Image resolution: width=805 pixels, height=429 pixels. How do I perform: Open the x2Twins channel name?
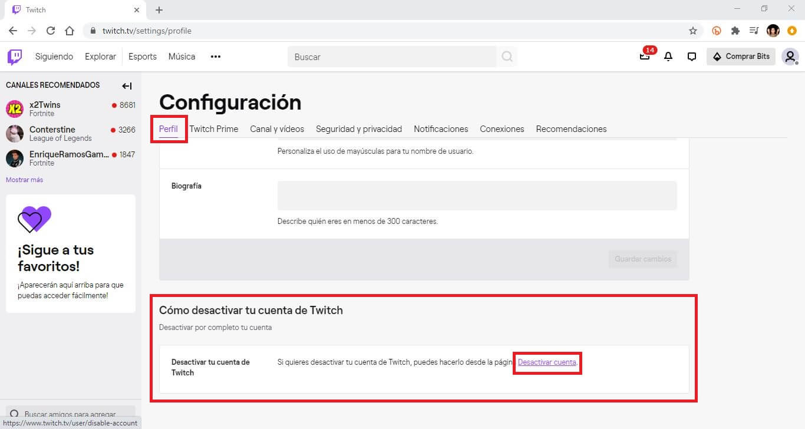pyautogui.click(x=45, y=105)
